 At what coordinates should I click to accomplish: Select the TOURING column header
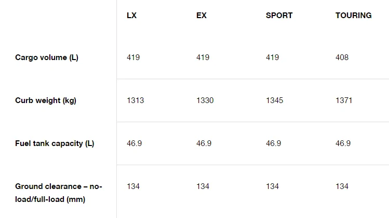pos(353,16)
